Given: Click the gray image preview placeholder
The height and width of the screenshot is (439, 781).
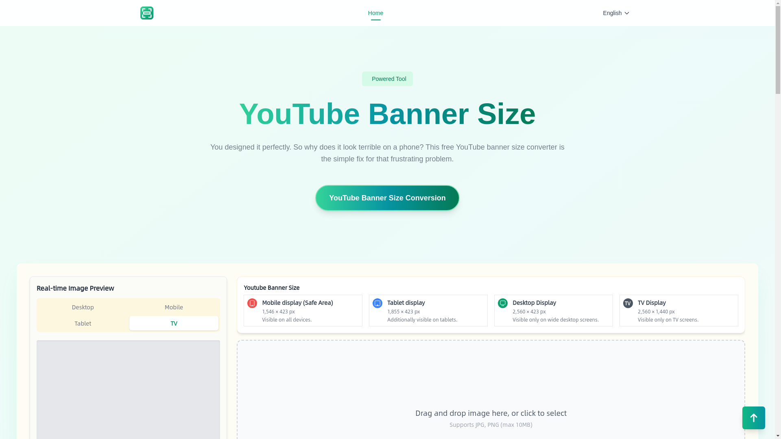Looking at the screenshot, I should [128, 389].
